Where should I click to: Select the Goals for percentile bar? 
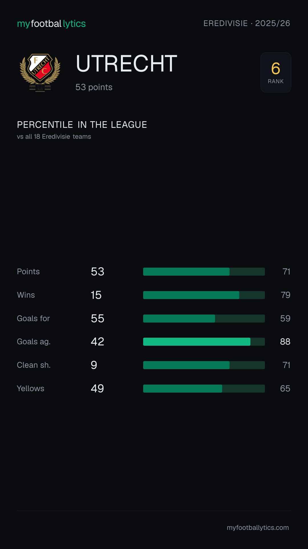coord(204,319)
